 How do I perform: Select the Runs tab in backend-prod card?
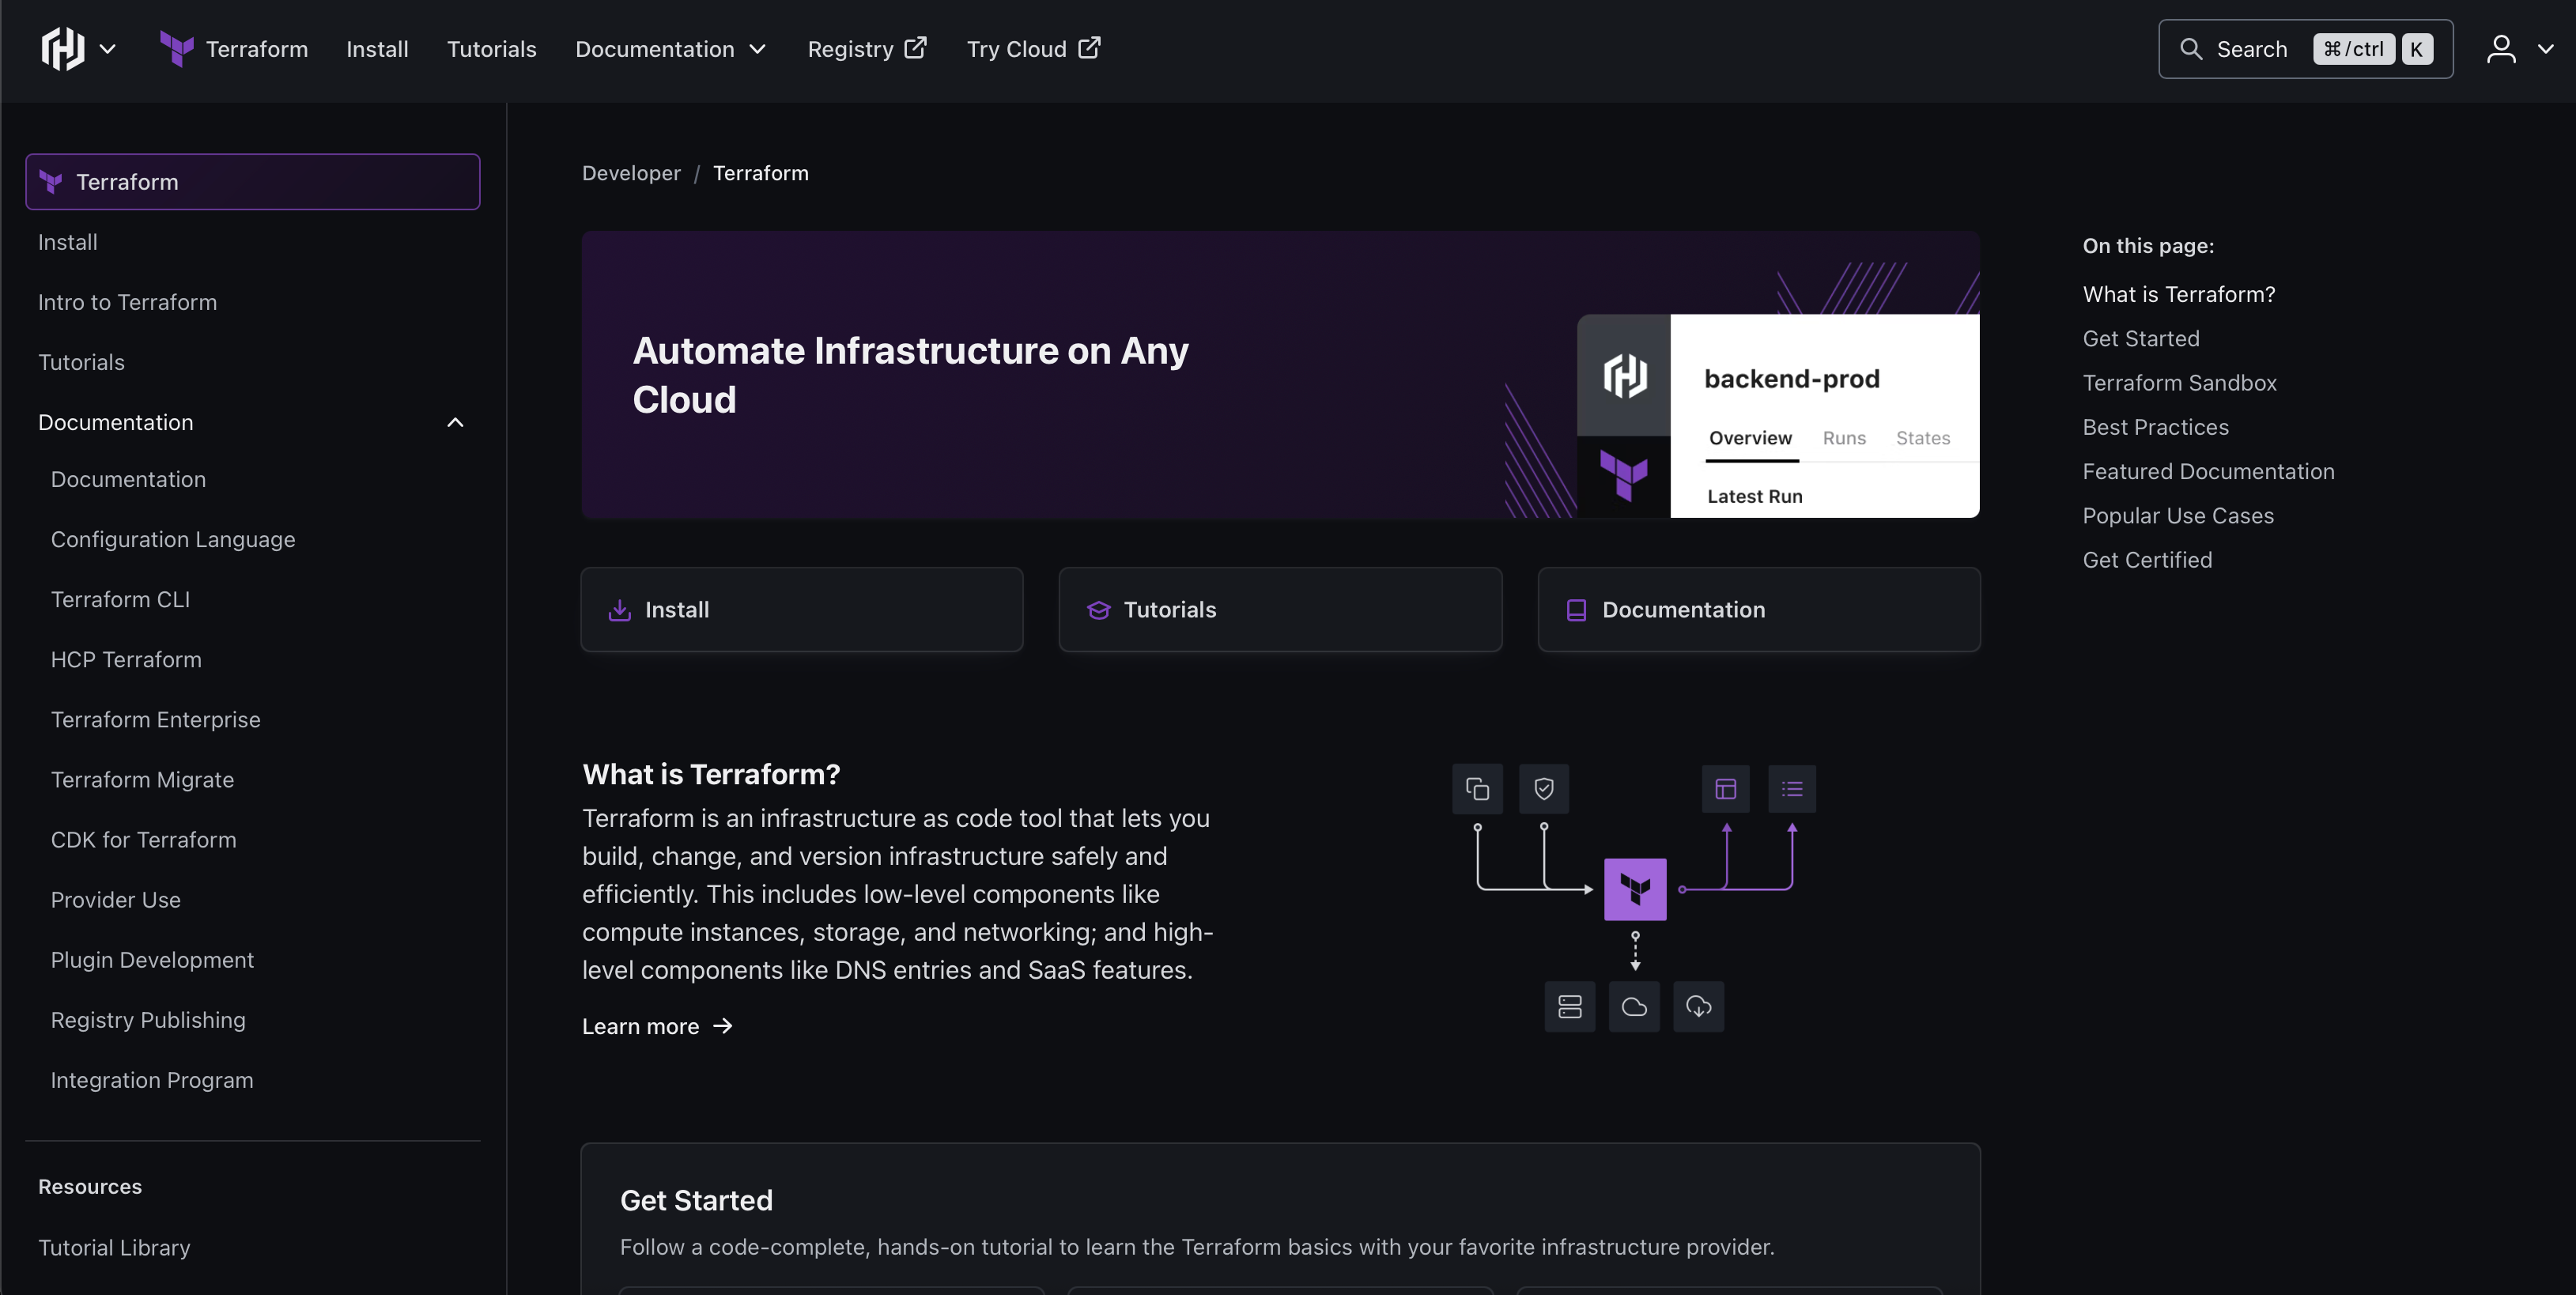1844,438
